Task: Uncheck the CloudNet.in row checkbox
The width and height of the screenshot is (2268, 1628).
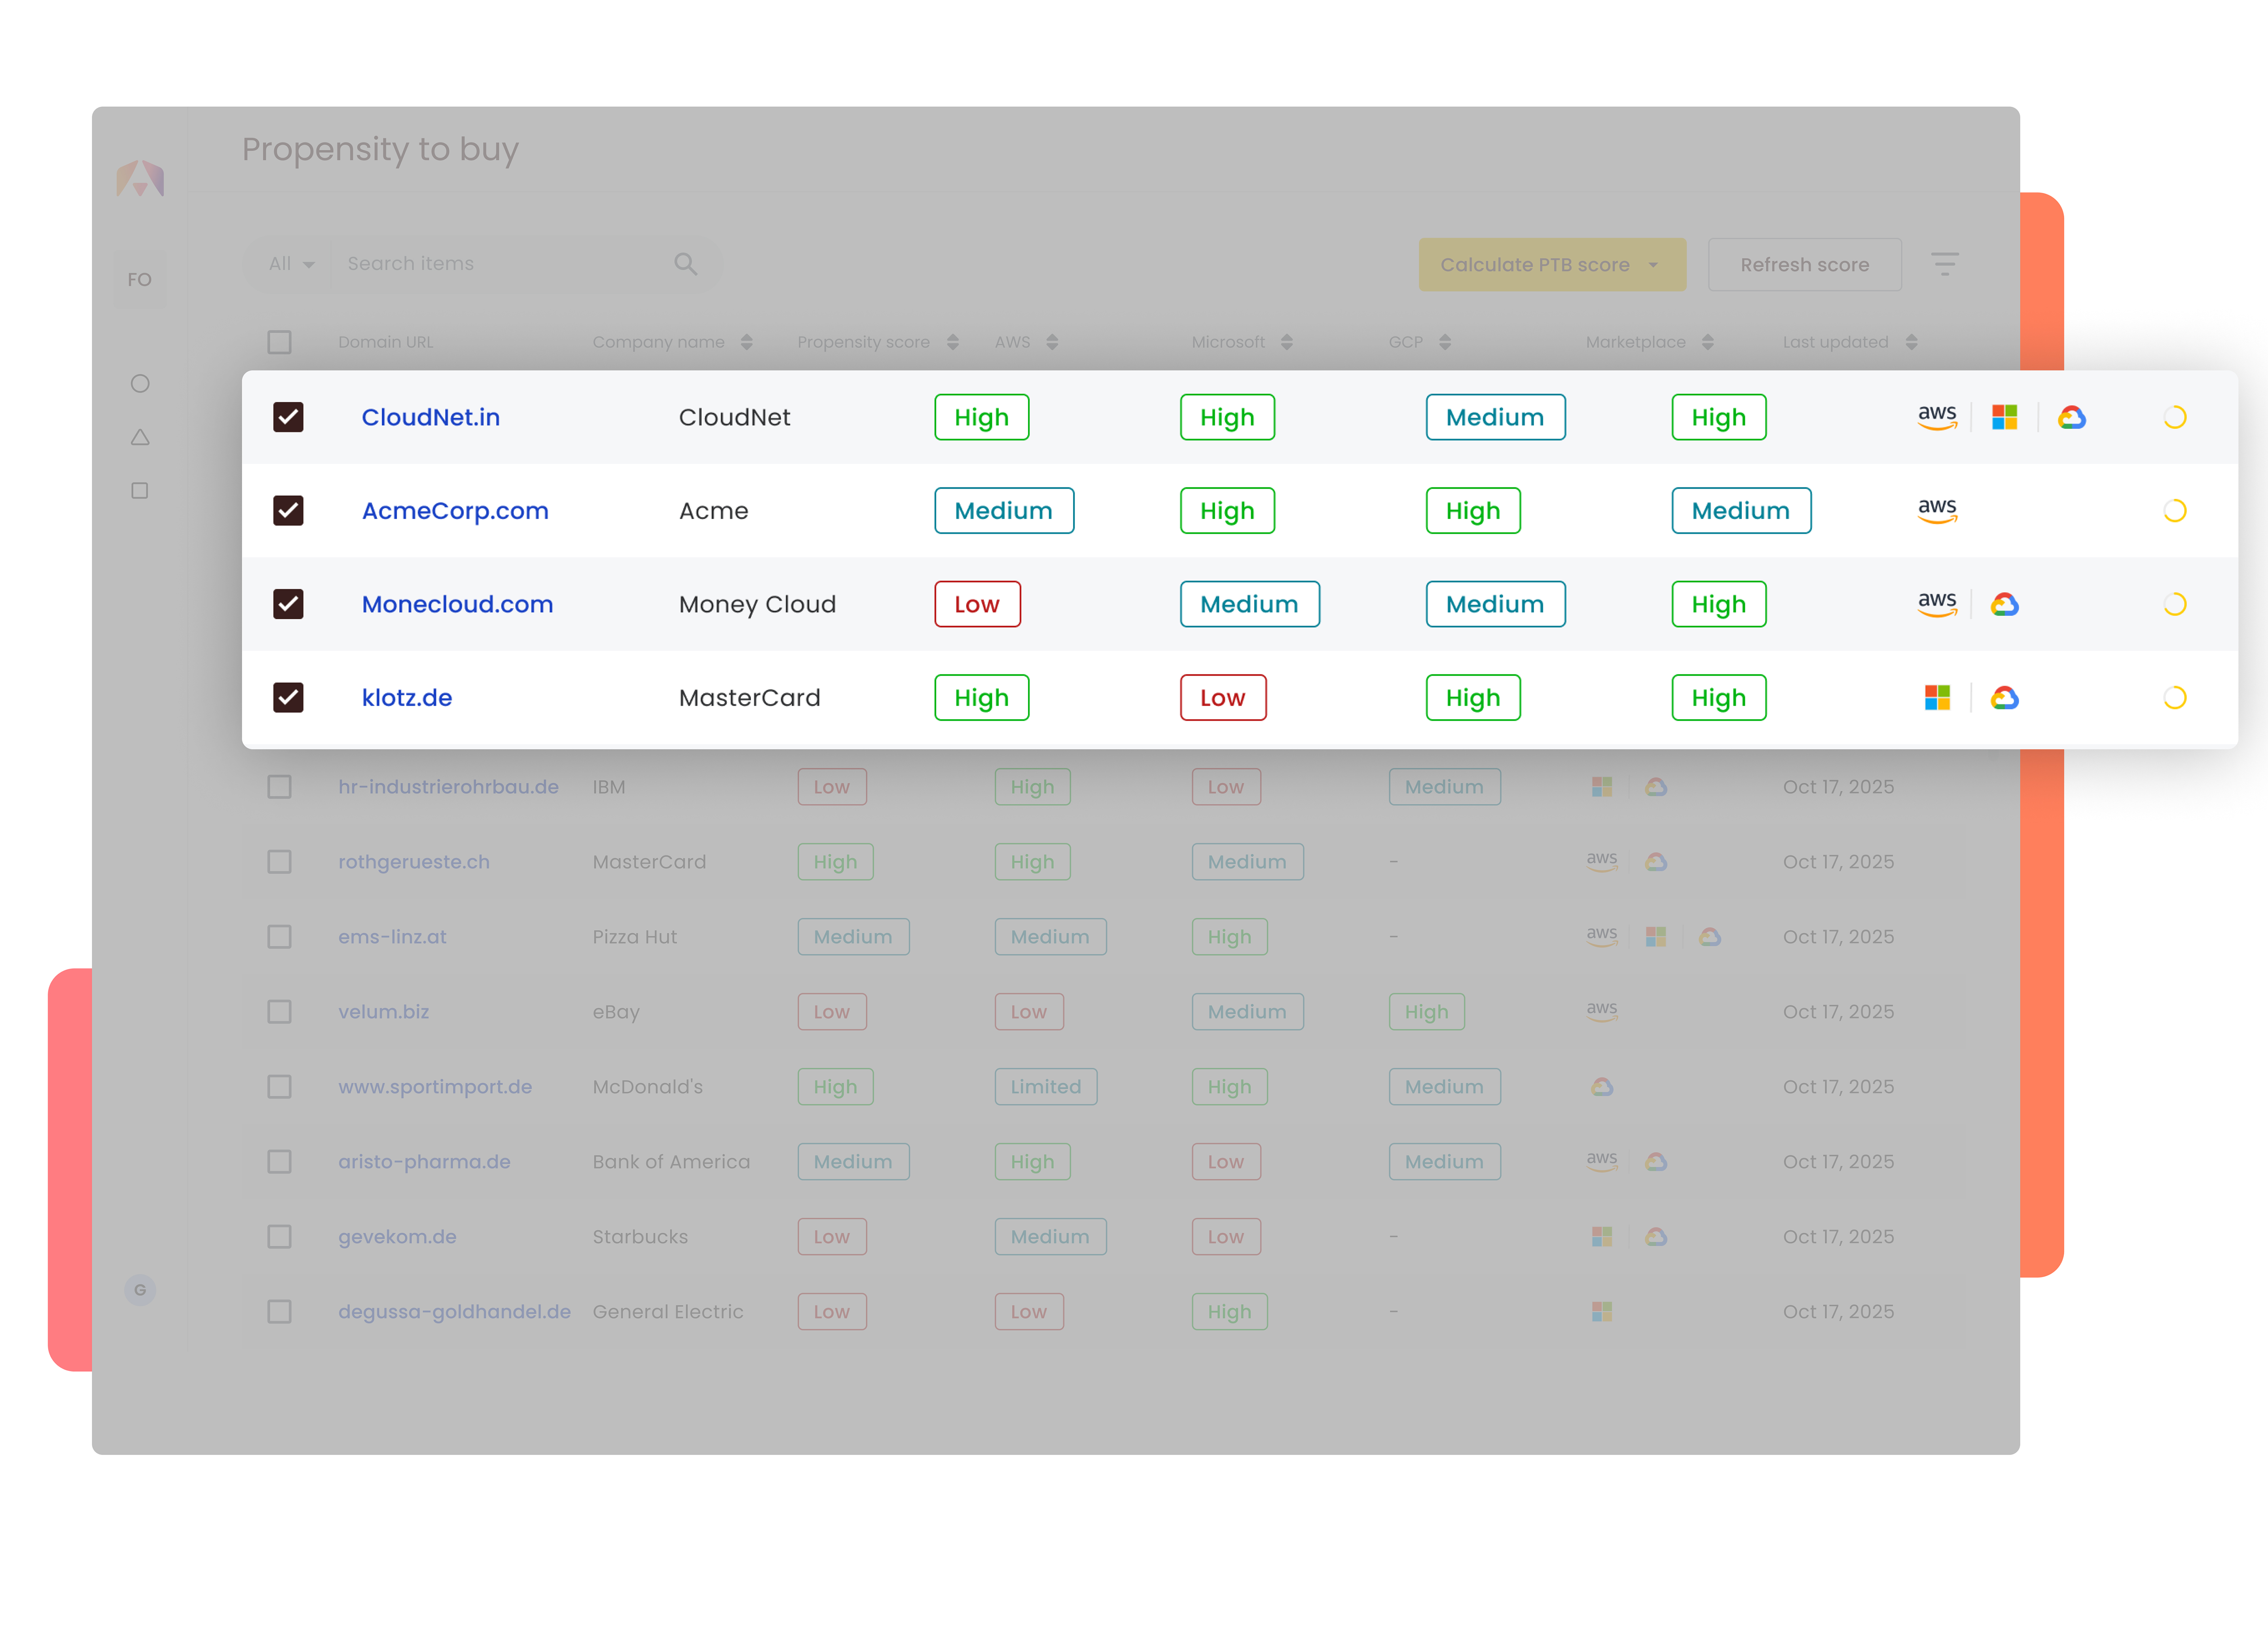Action: (288, 417)
